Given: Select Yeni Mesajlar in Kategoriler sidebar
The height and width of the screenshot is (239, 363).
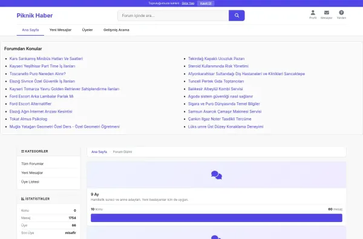Looking at the screenshot, I should click(32, 173).
